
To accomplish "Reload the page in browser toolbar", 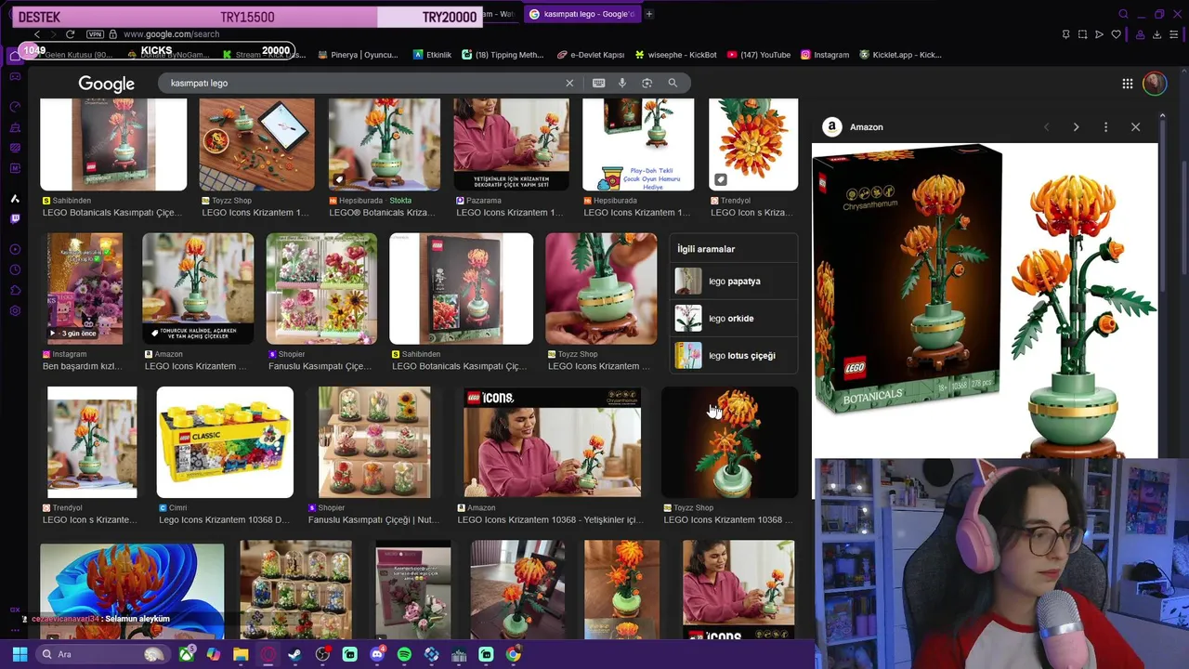I will click(x=70, y=34).
